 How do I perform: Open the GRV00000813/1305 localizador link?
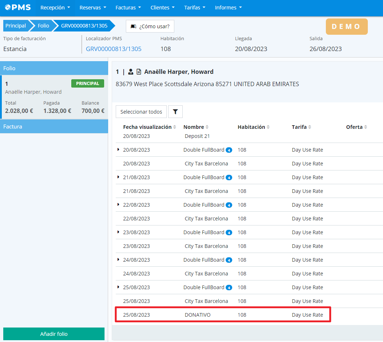coord(114,49)
